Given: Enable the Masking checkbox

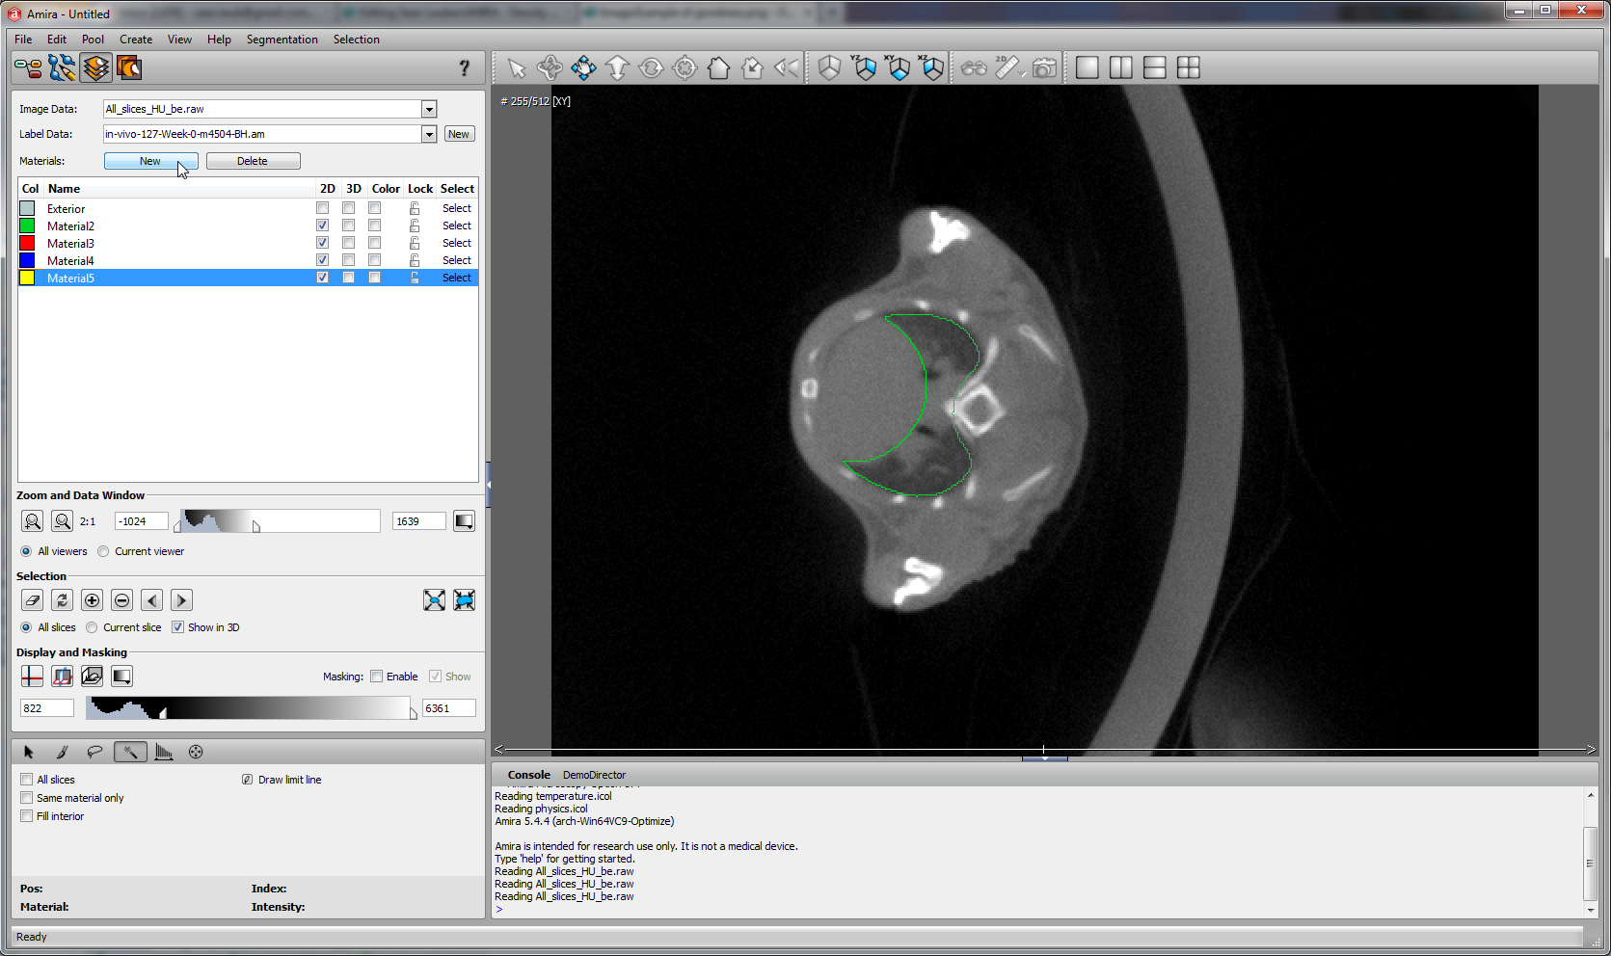Looking at the screenshot, I should click(x=377, y=677).
